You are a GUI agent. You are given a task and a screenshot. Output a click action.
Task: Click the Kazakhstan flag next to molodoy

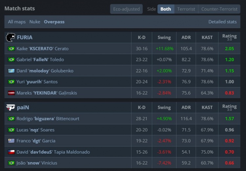click(x=11, y=71)
